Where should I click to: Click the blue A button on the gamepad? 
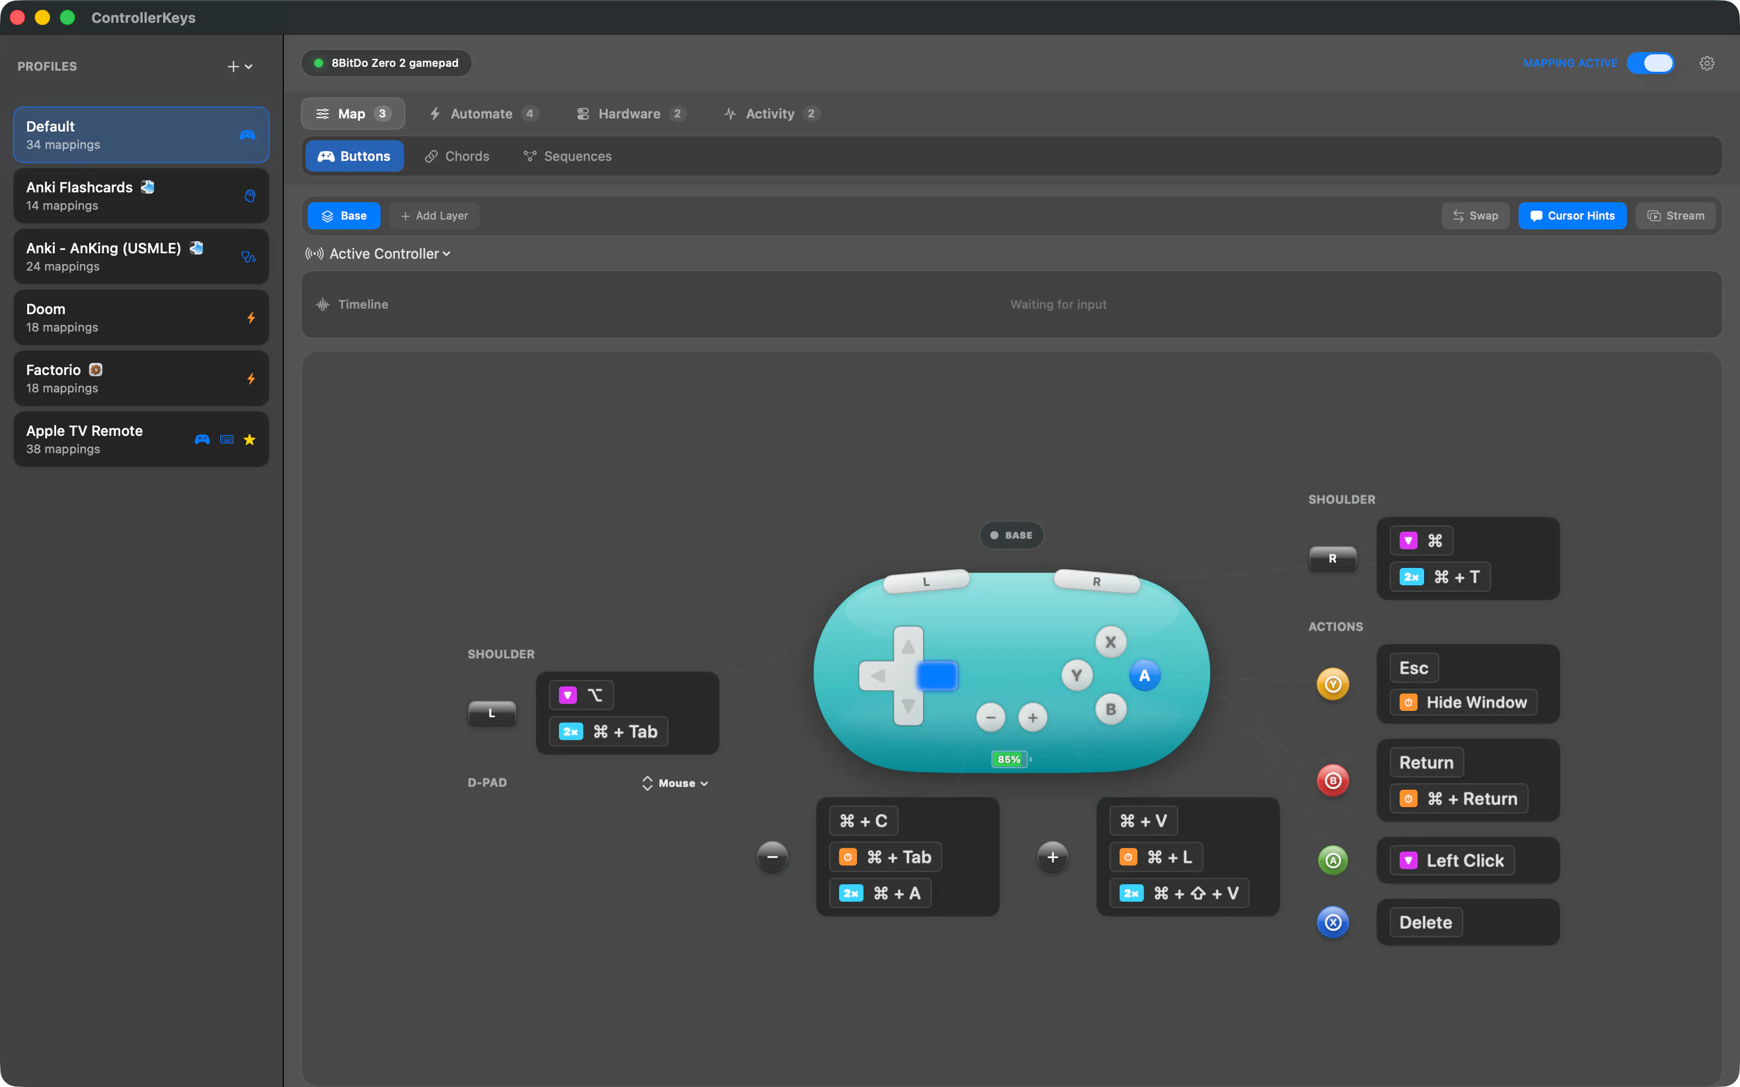[1144, 675]
